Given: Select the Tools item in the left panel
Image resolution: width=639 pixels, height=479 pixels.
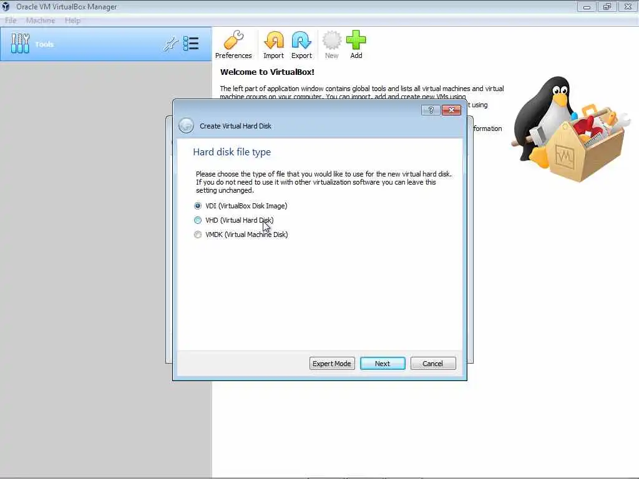Looking at the screenshot, I should [x=106, y=44].
